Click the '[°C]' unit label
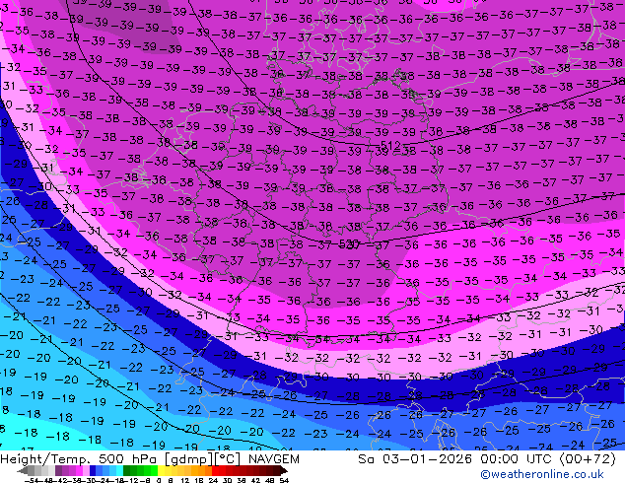 pos(227,459)
